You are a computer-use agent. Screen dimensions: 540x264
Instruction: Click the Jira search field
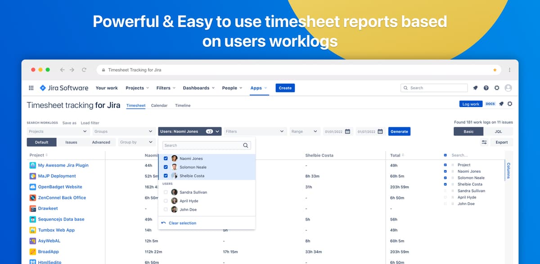(434, 88)
